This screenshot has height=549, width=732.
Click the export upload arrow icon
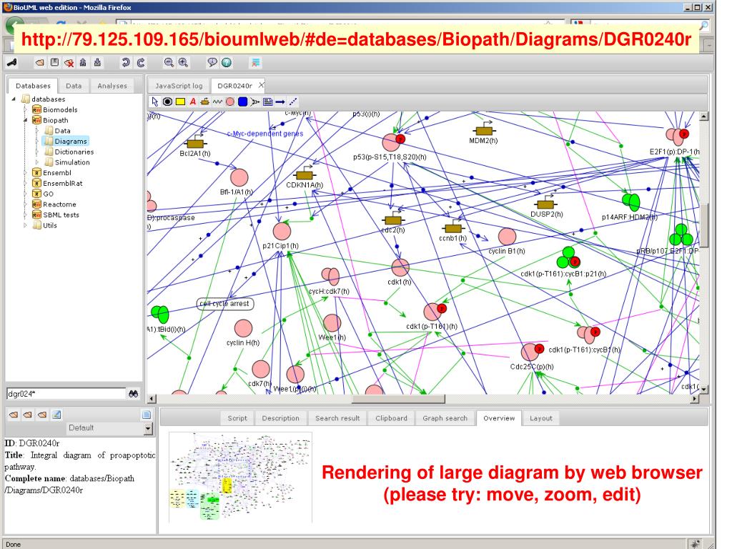[x=83, y=63]
